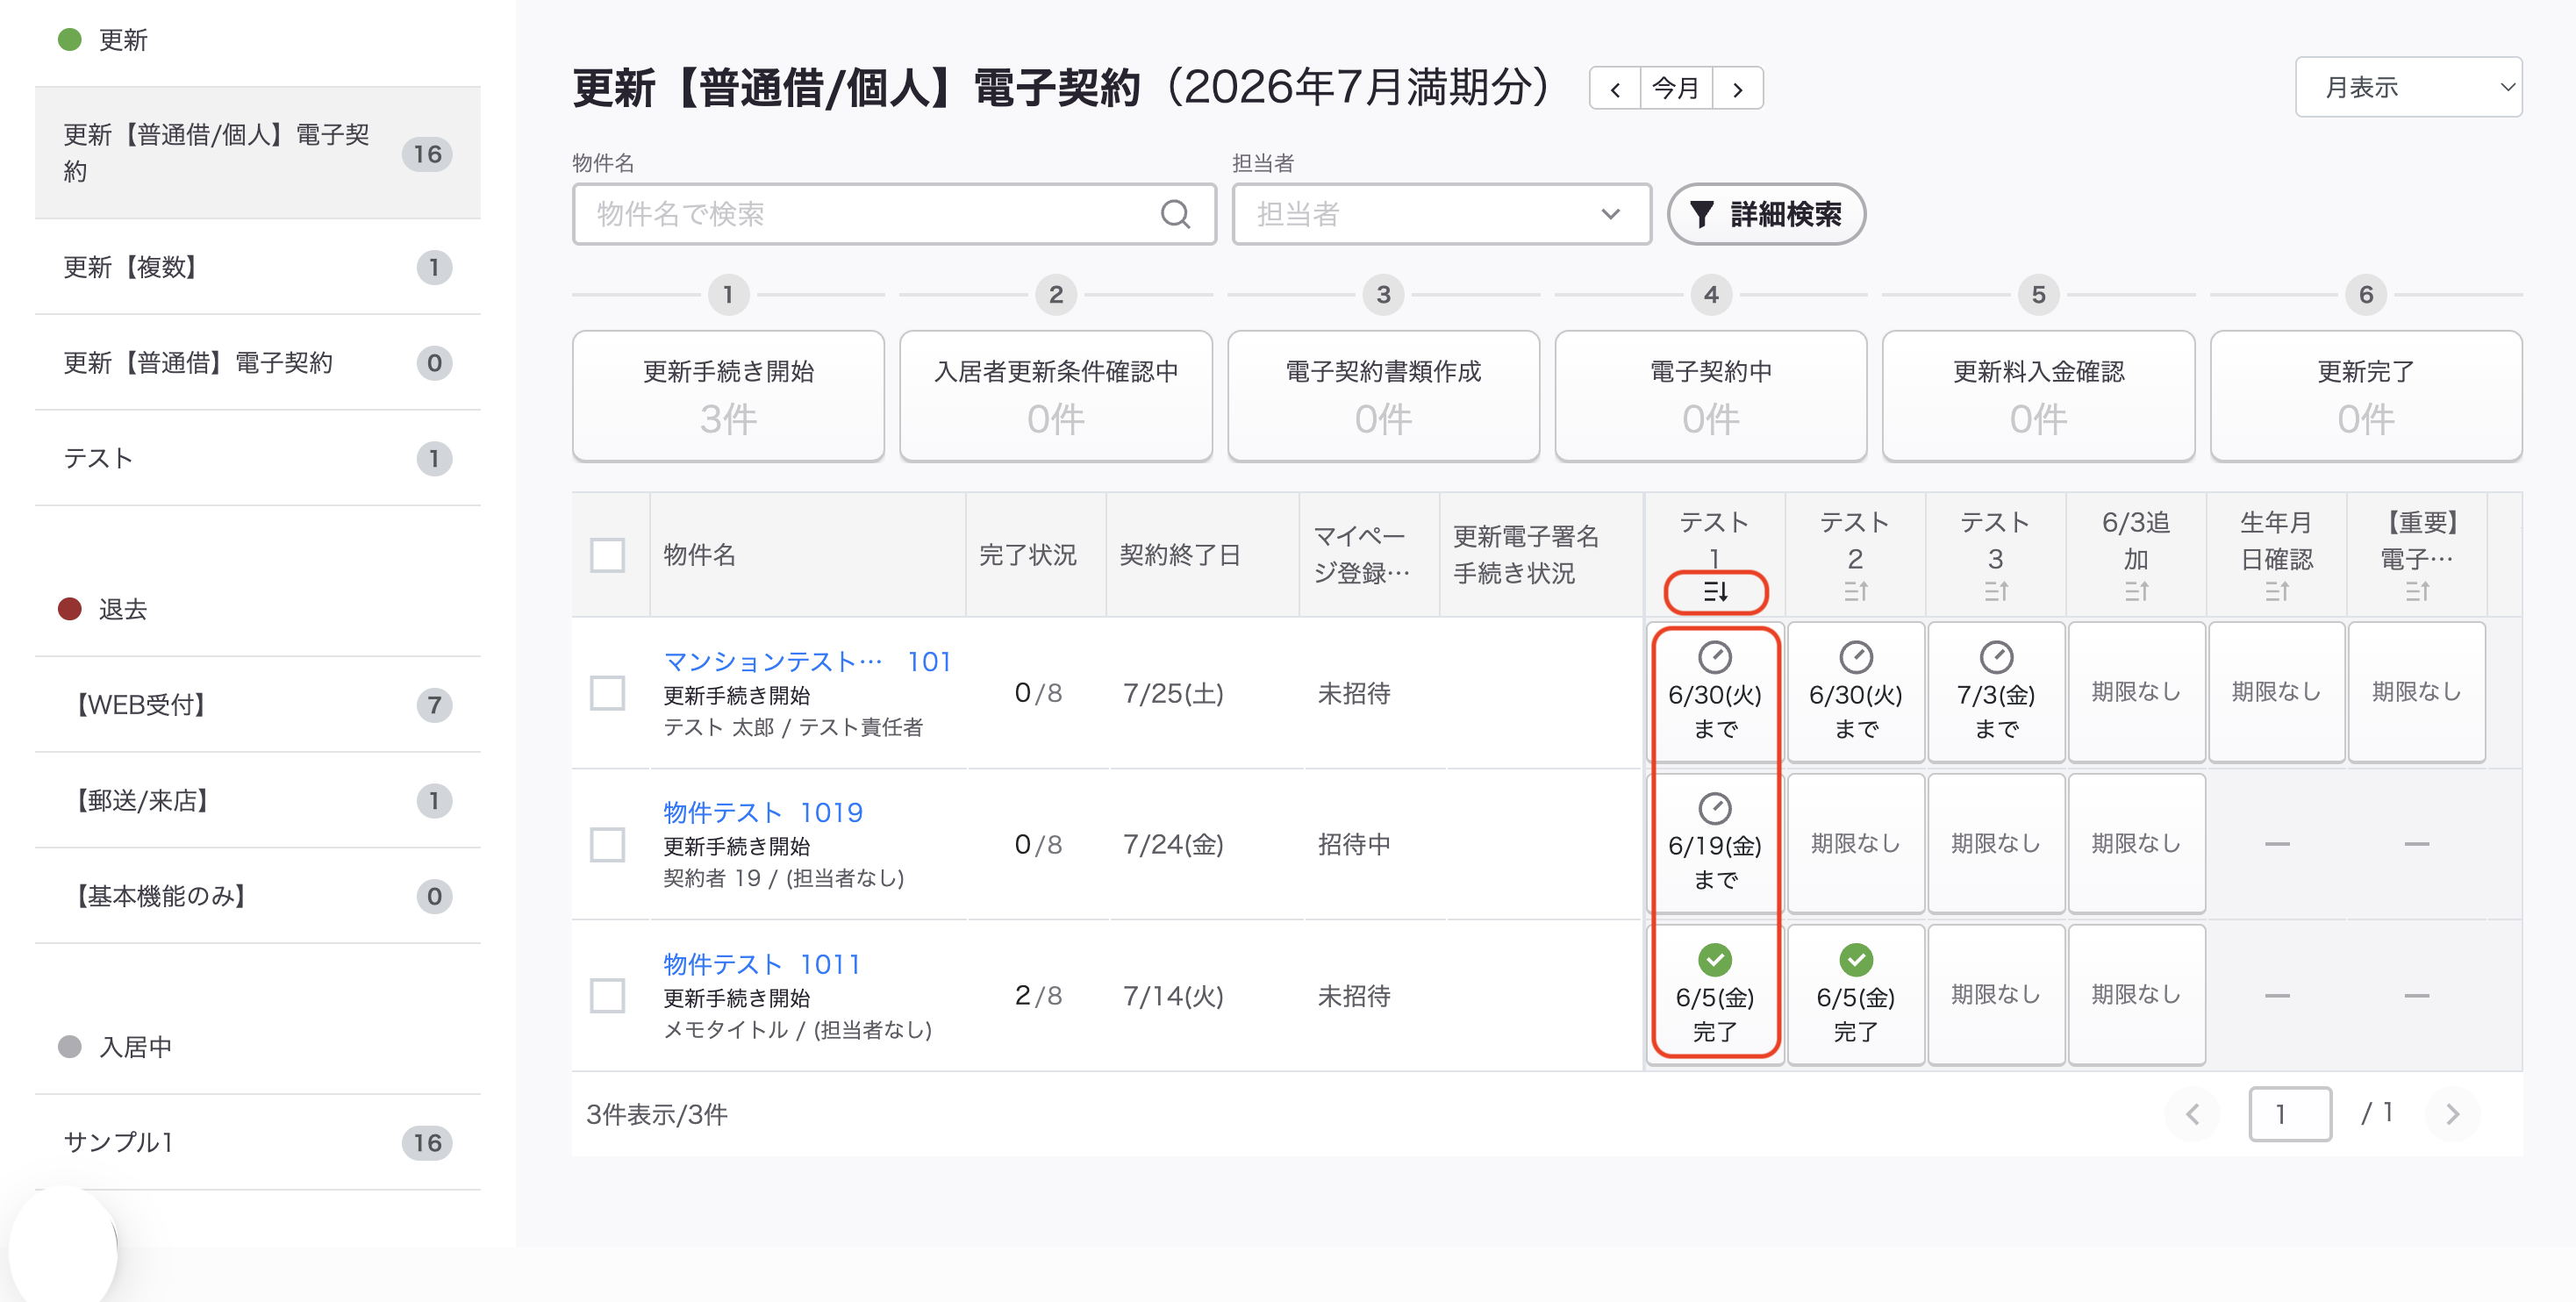Open the 物件テスト 1011 link

(761, 964)
